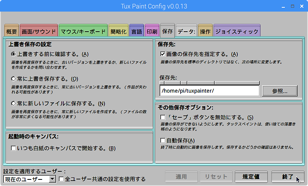Minimize the Tux Paint Config window
The image size is (308, 186).
[283, 7]
